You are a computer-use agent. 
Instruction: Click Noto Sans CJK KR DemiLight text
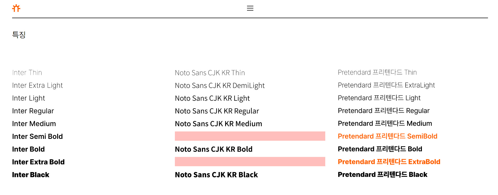point(220,86)
